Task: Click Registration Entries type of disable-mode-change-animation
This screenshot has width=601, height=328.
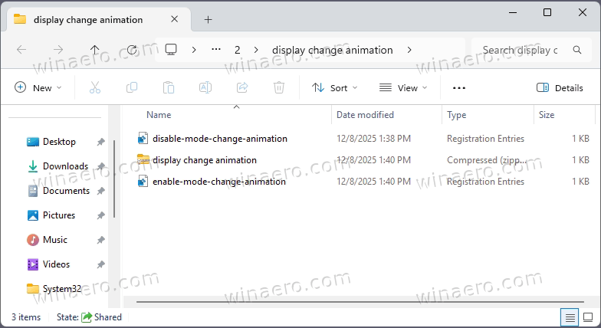Action: click(x=485, y=139)
